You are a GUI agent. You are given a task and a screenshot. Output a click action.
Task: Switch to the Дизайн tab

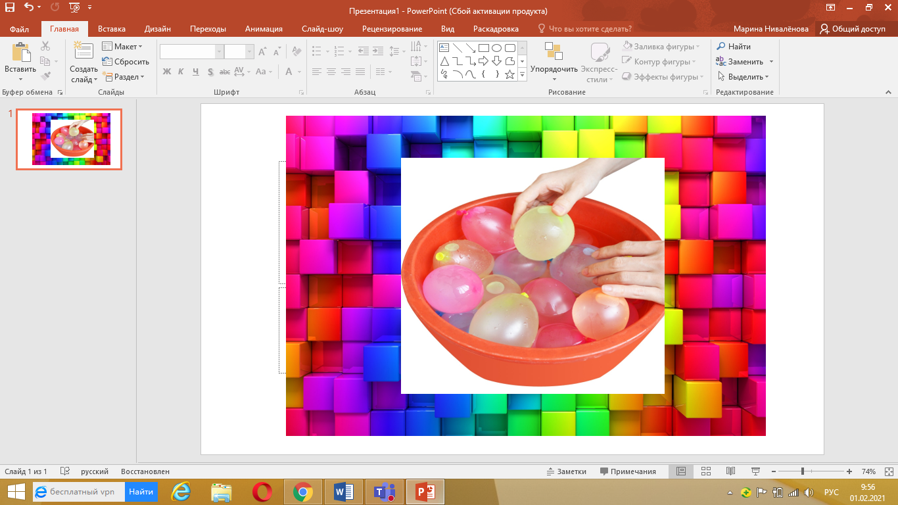click(x=158, y=29)
